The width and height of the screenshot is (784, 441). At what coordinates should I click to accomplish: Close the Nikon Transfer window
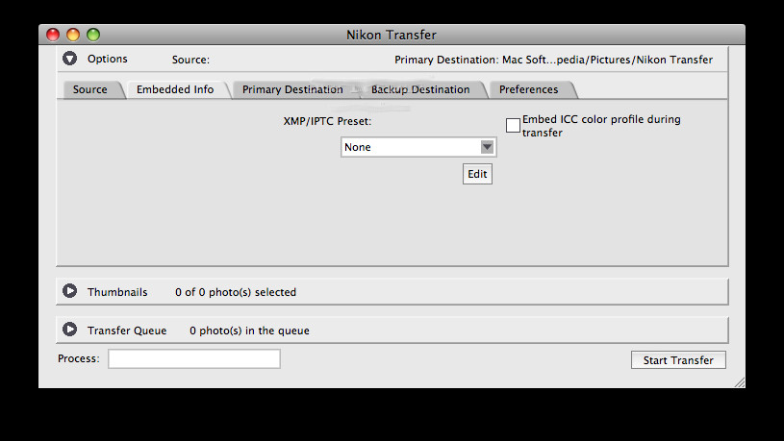coord(53,35)
